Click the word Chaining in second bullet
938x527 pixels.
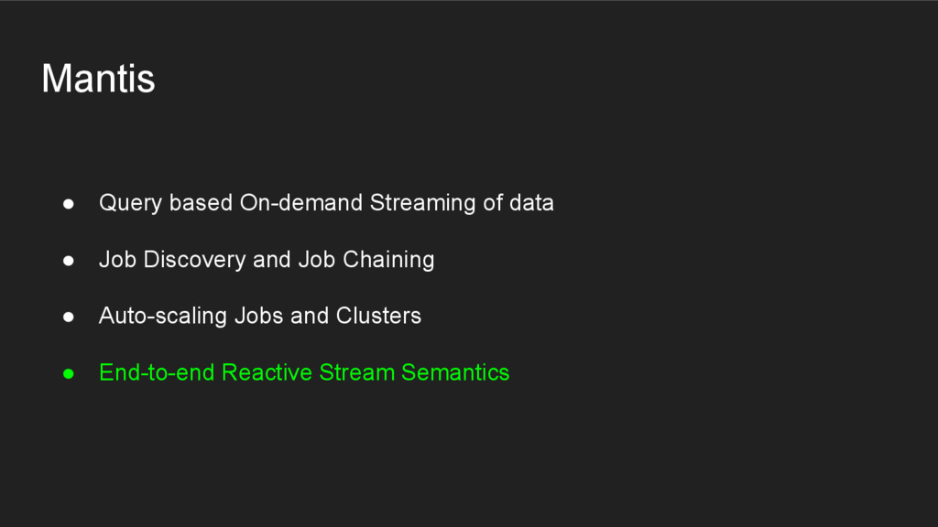[x=388, y=260]
